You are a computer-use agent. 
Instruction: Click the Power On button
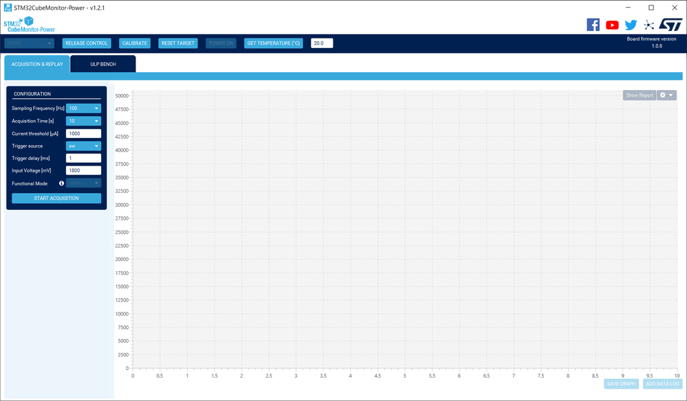click(x=221, y=43)
